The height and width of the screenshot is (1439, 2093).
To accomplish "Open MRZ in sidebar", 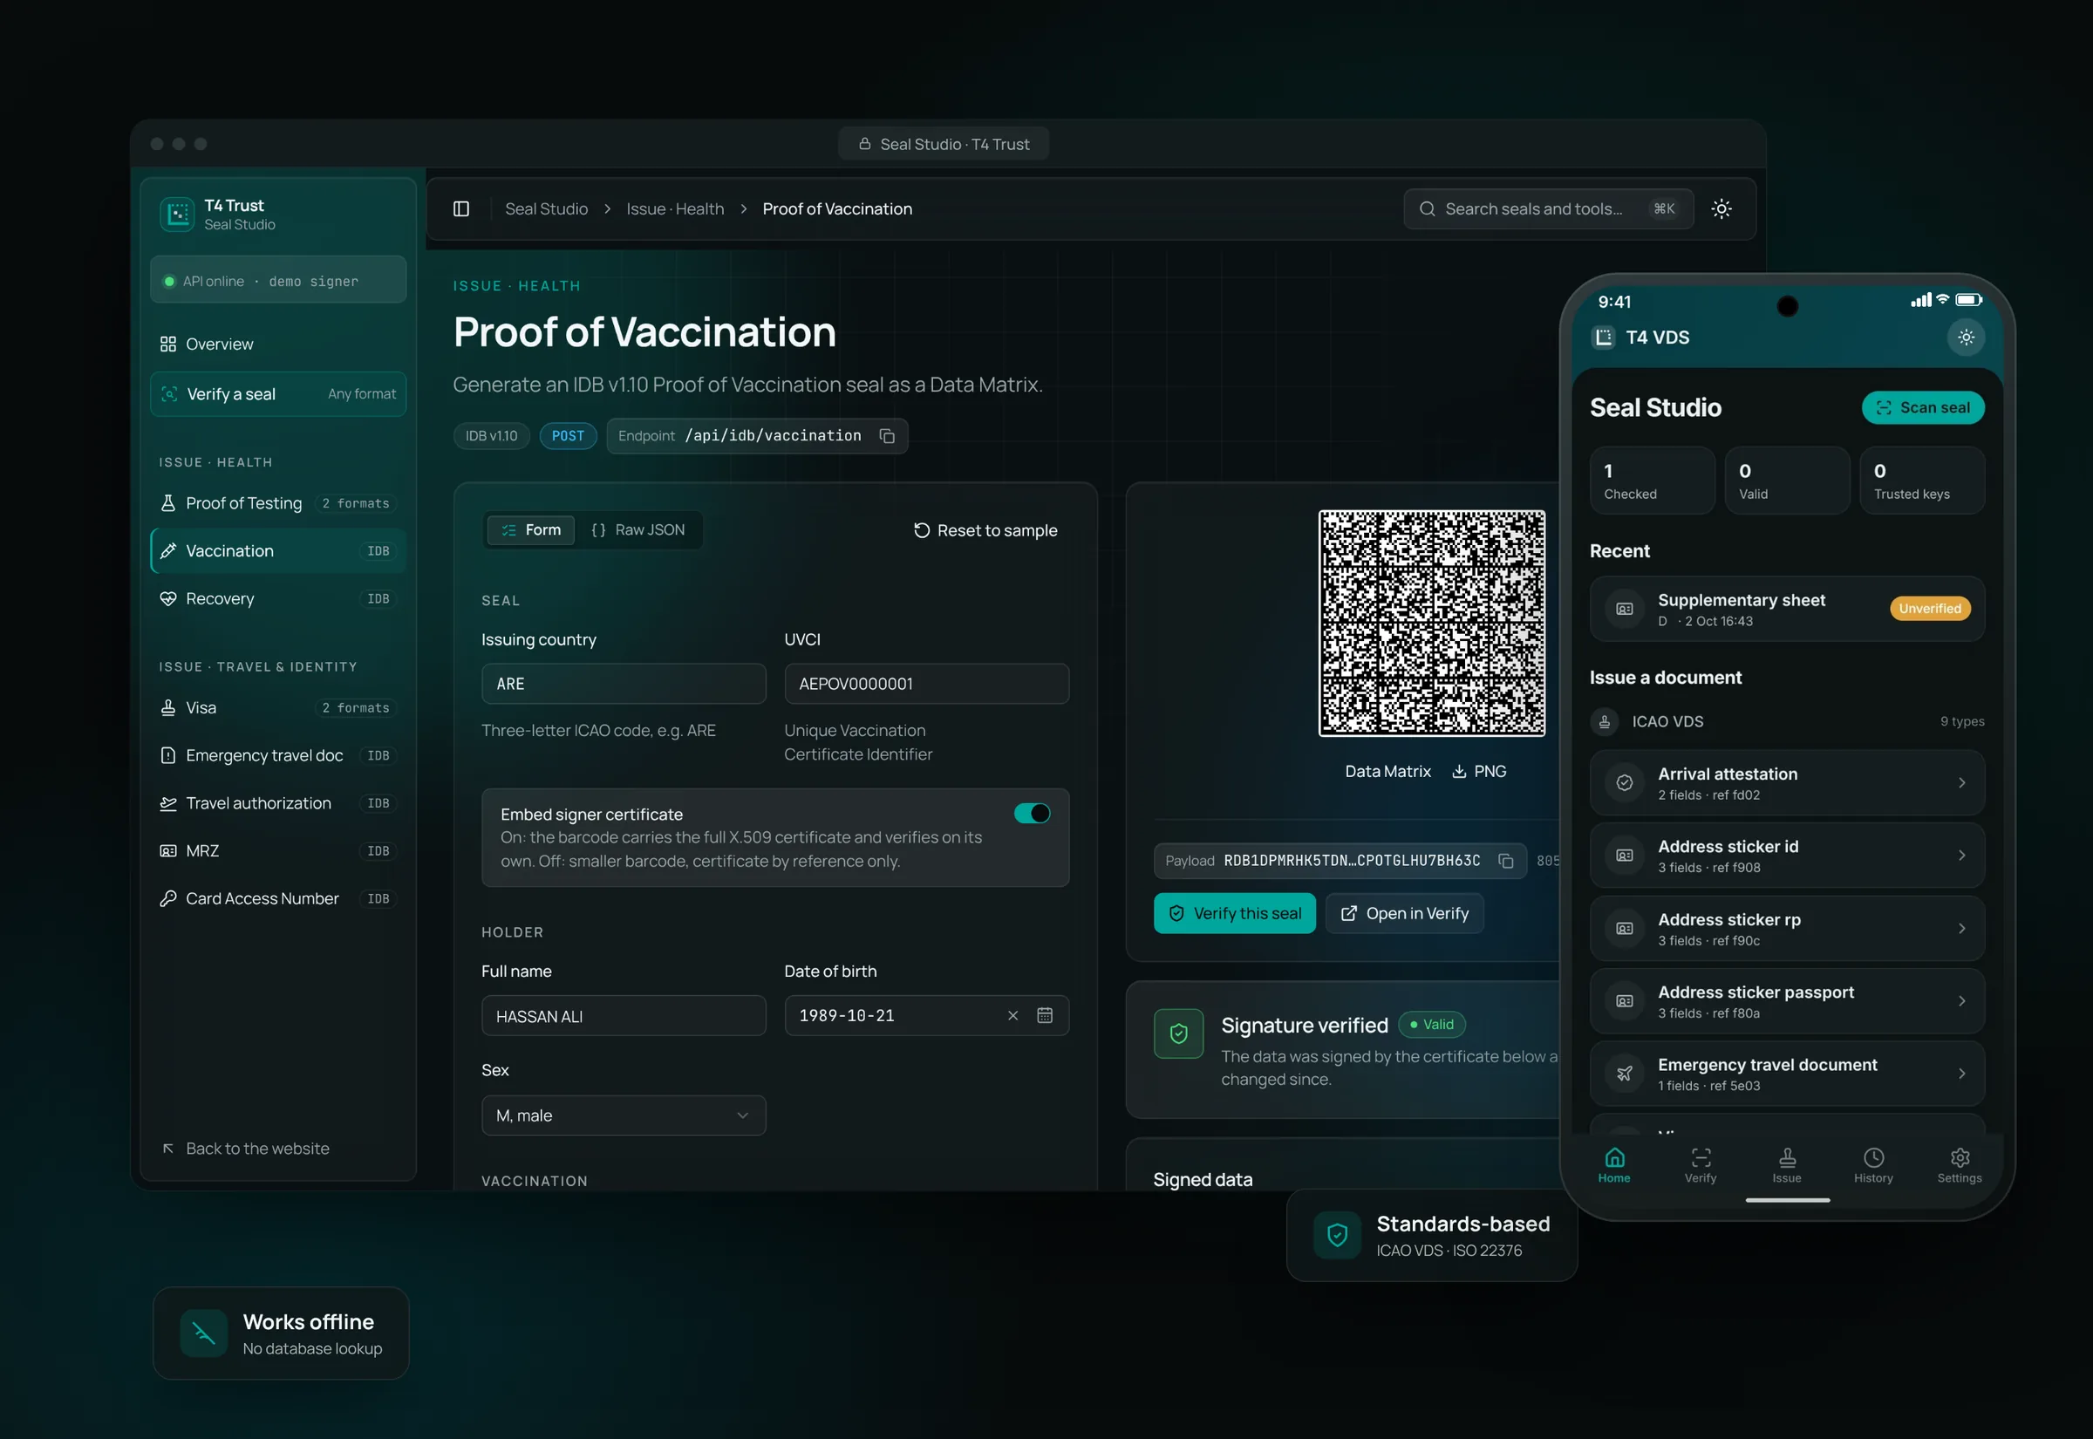I will pyautogui.click(x=277, y=852).
